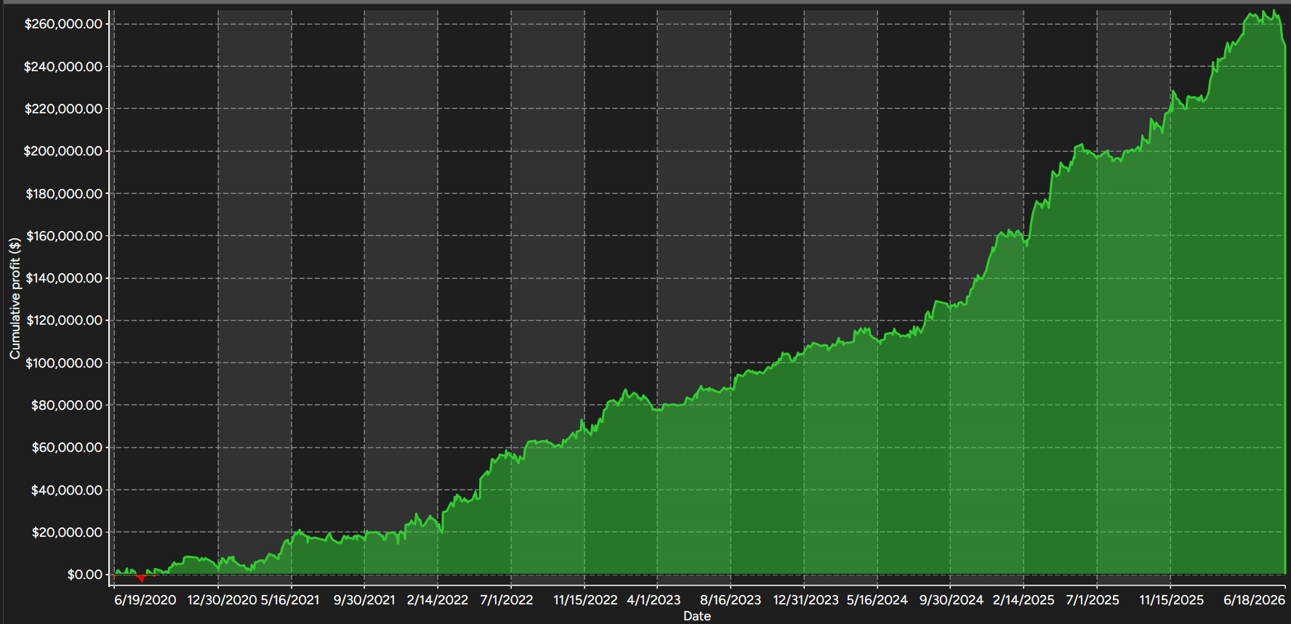Click the $220,000.00 y-axis label

pos(63,109)
